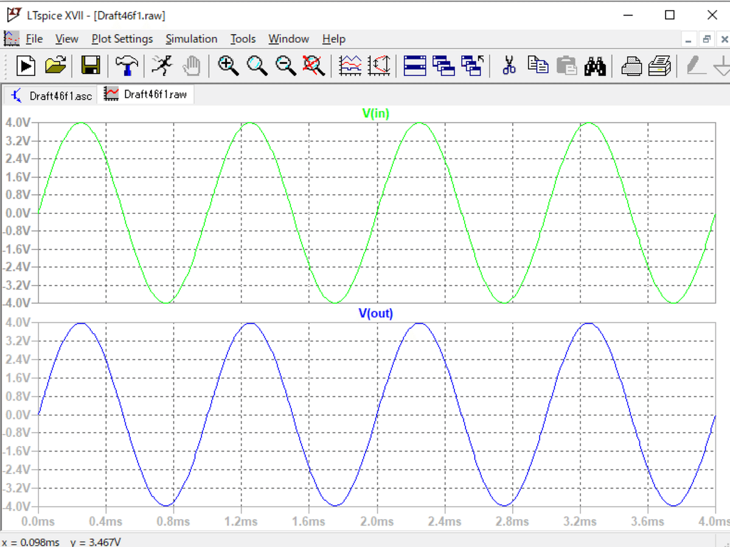This screenshot has width=730, height=547.
Task: Click the scissors Cut icon
Action: point(509,65)
